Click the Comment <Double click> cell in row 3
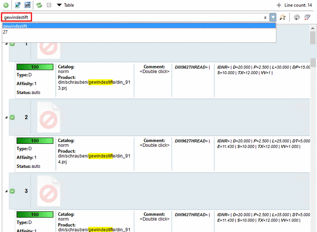317x232 pixels. click(154, 217)
